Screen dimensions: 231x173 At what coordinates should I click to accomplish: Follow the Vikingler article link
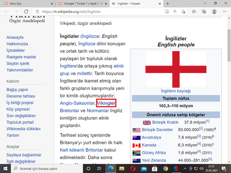(x=106, y=103)
